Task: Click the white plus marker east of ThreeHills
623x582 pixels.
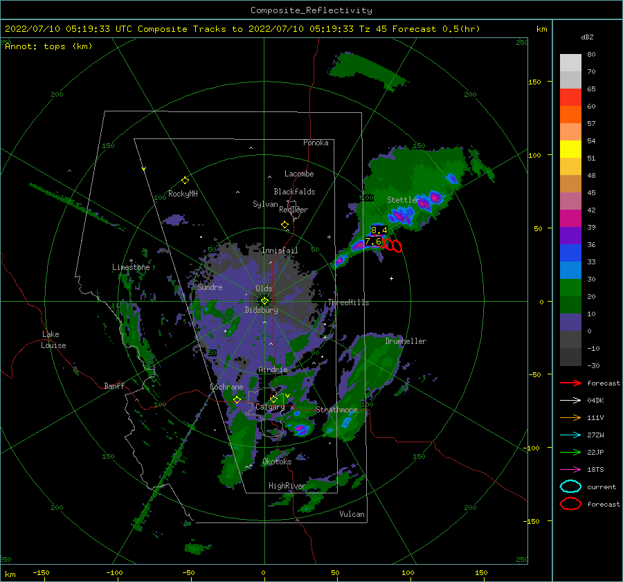Action: pyautogui.click(x=391, y=278)
